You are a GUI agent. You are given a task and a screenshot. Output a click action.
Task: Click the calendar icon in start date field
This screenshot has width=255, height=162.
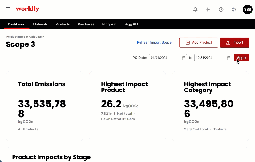click(x=184, y=58)
